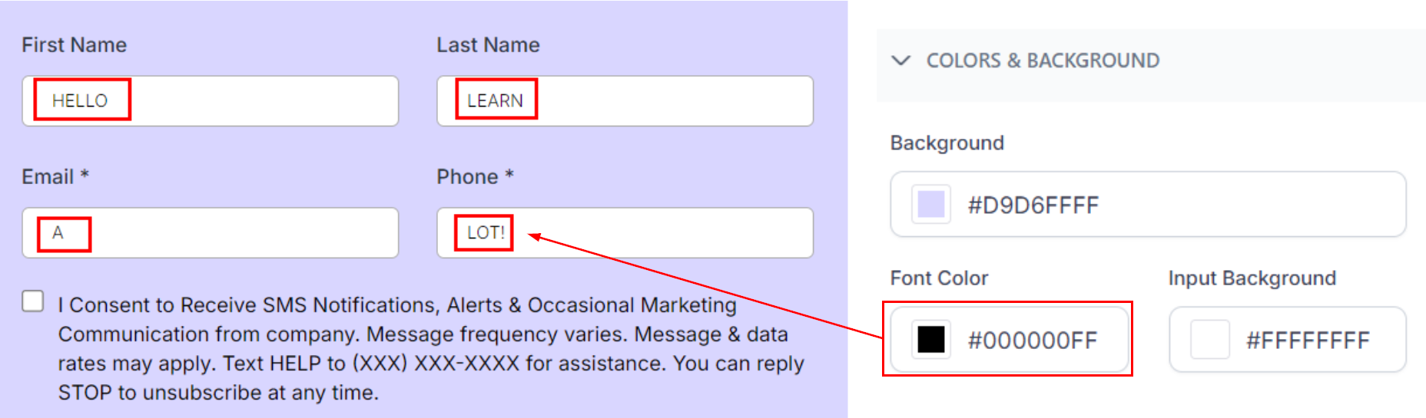Image resolution: width=1426 pixels, height=418 pixels.
Task: Click the First Name label
Action: click(74, 45)
